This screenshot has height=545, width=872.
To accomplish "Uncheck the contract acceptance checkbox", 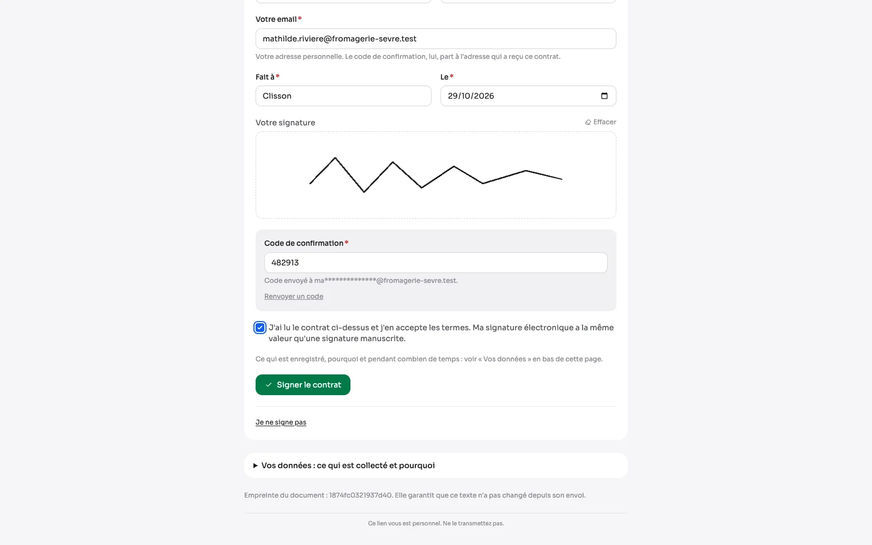I will tap(260, 328).
